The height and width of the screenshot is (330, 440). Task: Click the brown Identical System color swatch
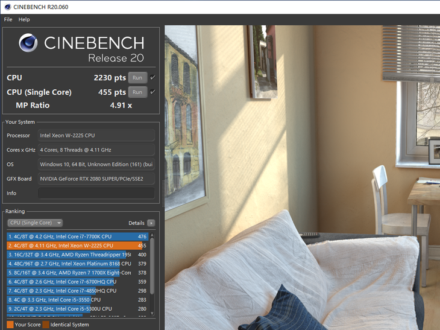click(x=46, y=325)
